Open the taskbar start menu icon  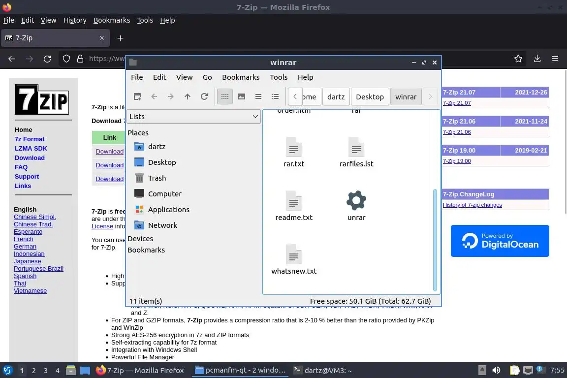7,371
